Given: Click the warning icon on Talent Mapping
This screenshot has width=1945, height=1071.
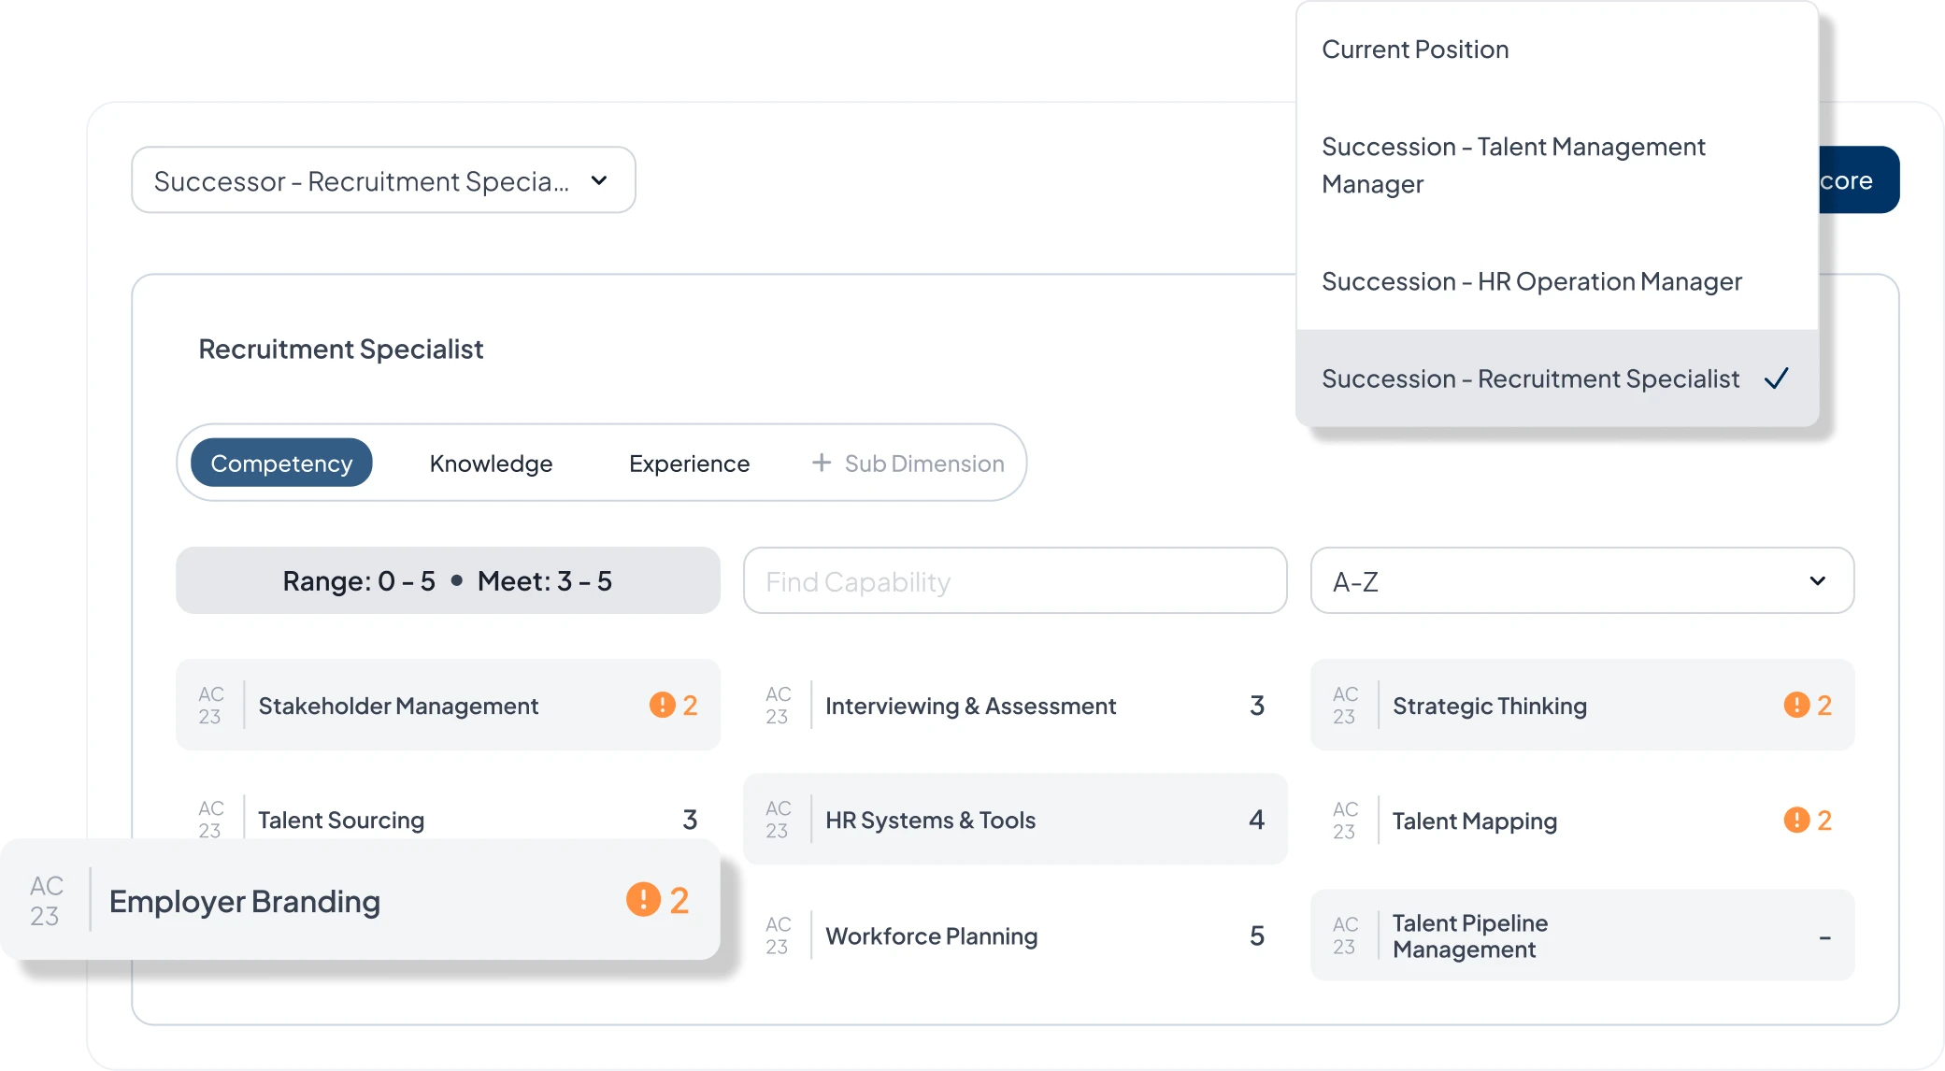Looking at the screenshot, I should click(1795, 820).
